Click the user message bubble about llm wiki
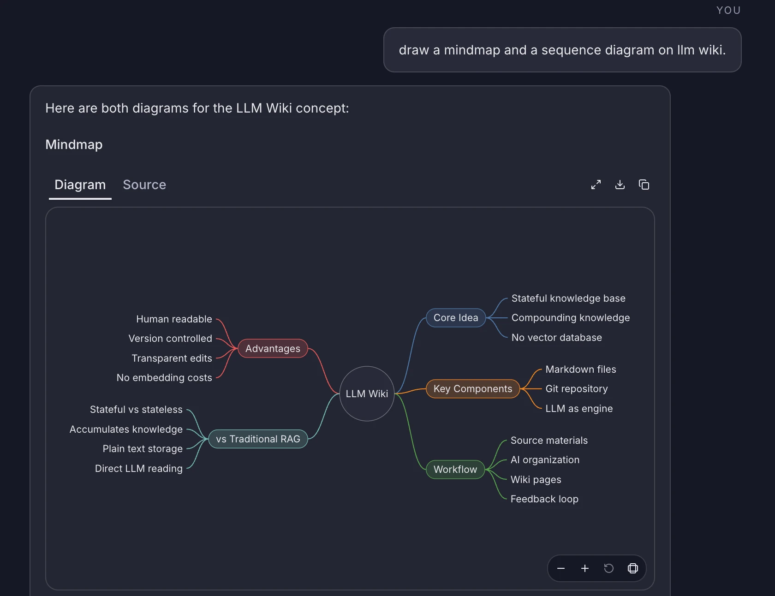The width and height of the screenshot is (775, 596). 562,50
